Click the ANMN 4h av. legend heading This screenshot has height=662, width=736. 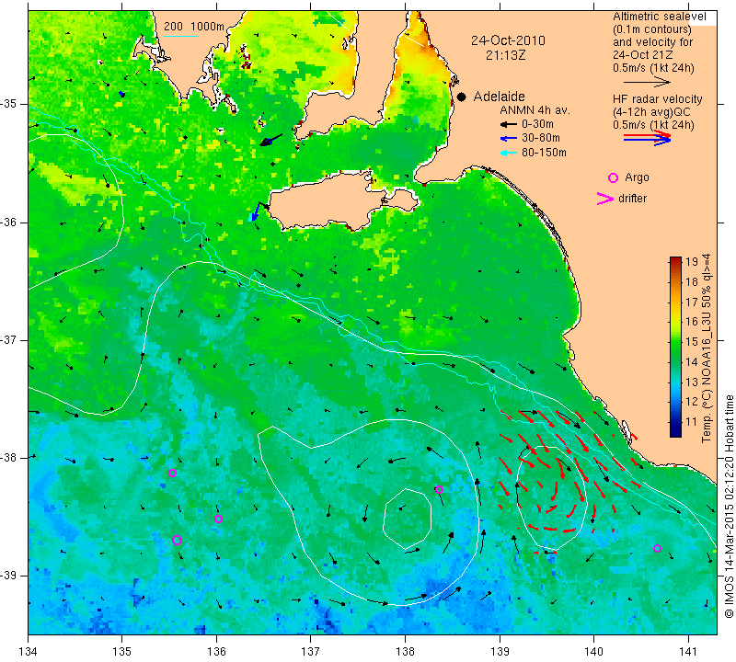tap(535, 110)
